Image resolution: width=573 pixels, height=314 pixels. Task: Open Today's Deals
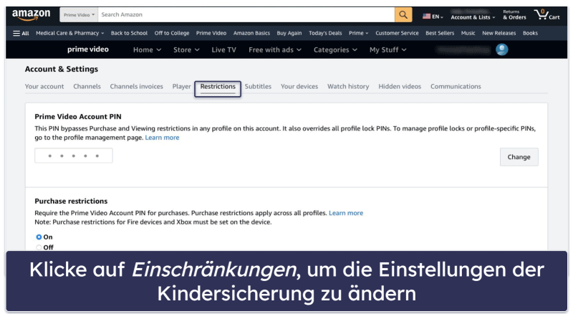point(325,33)
